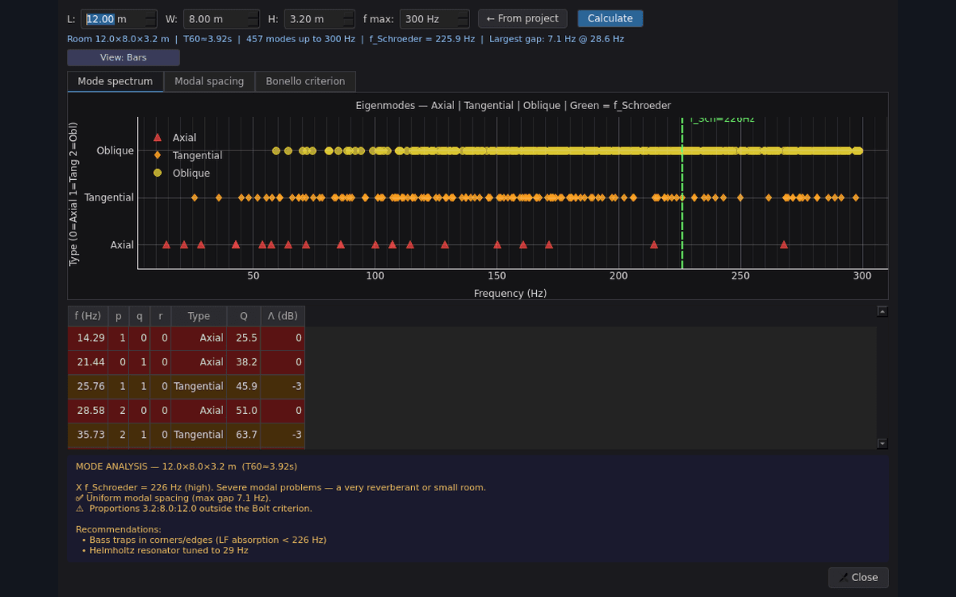Click the scroll down arrow of mode table
The width and height of the screenshot is (956, 597).
882,443
